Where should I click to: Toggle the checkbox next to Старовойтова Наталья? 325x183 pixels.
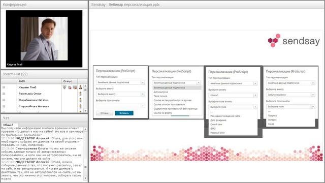4,106
